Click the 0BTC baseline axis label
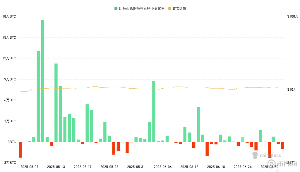Screen dimensions: 300x172 coord(11,142)
